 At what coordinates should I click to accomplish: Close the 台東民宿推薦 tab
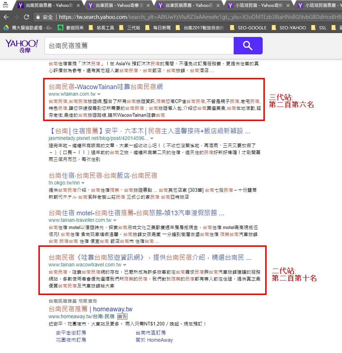pos(218,5)
